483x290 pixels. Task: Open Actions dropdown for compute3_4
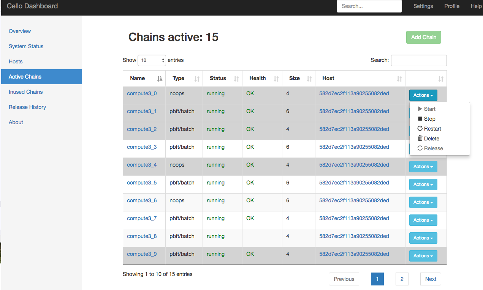[x=423, y=167]
